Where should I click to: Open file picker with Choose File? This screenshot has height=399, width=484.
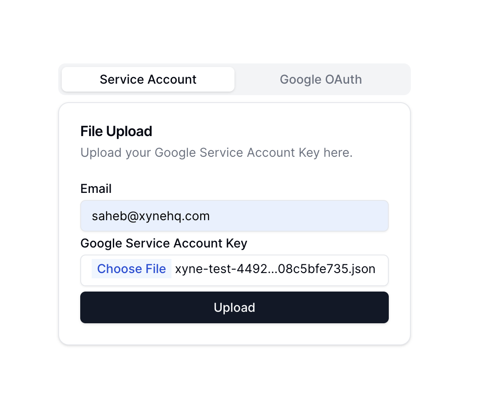(x=131, y=269)
